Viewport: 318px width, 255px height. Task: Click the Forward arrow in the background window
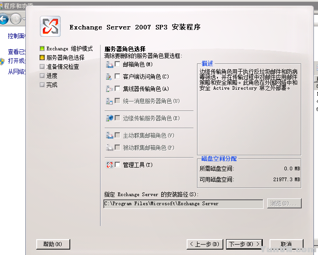(x=15, y=19)
